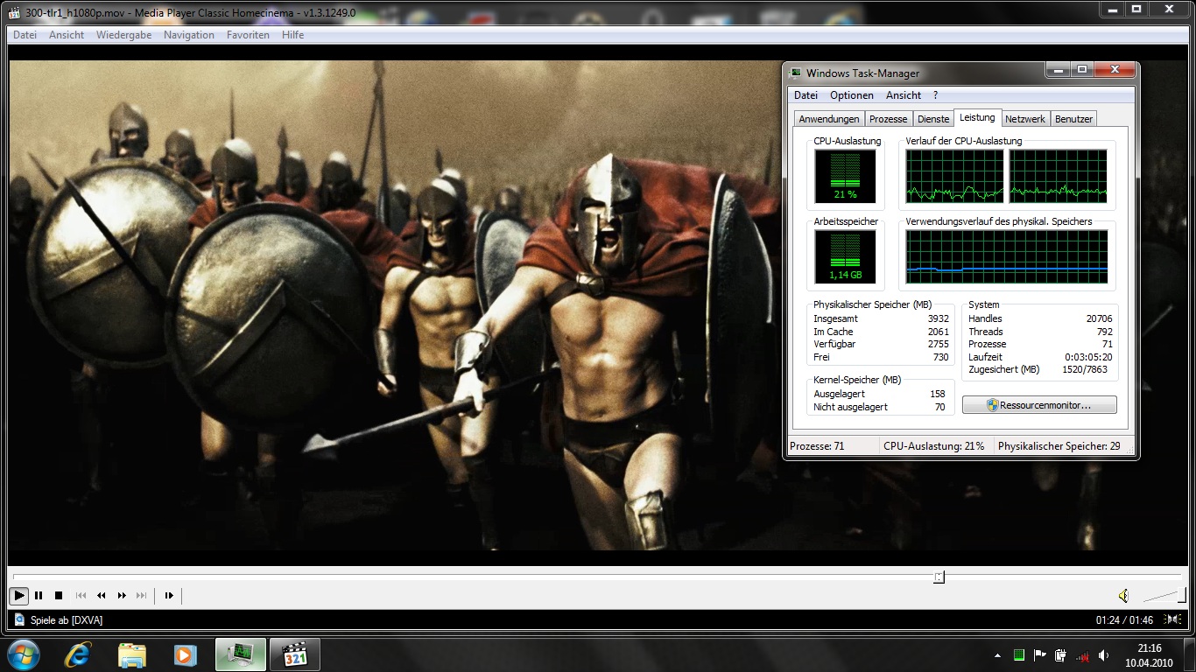Open the Ansicht menu in Task-Manager
The width and height of the screenshot is (1196, 672).
point(904,95)
